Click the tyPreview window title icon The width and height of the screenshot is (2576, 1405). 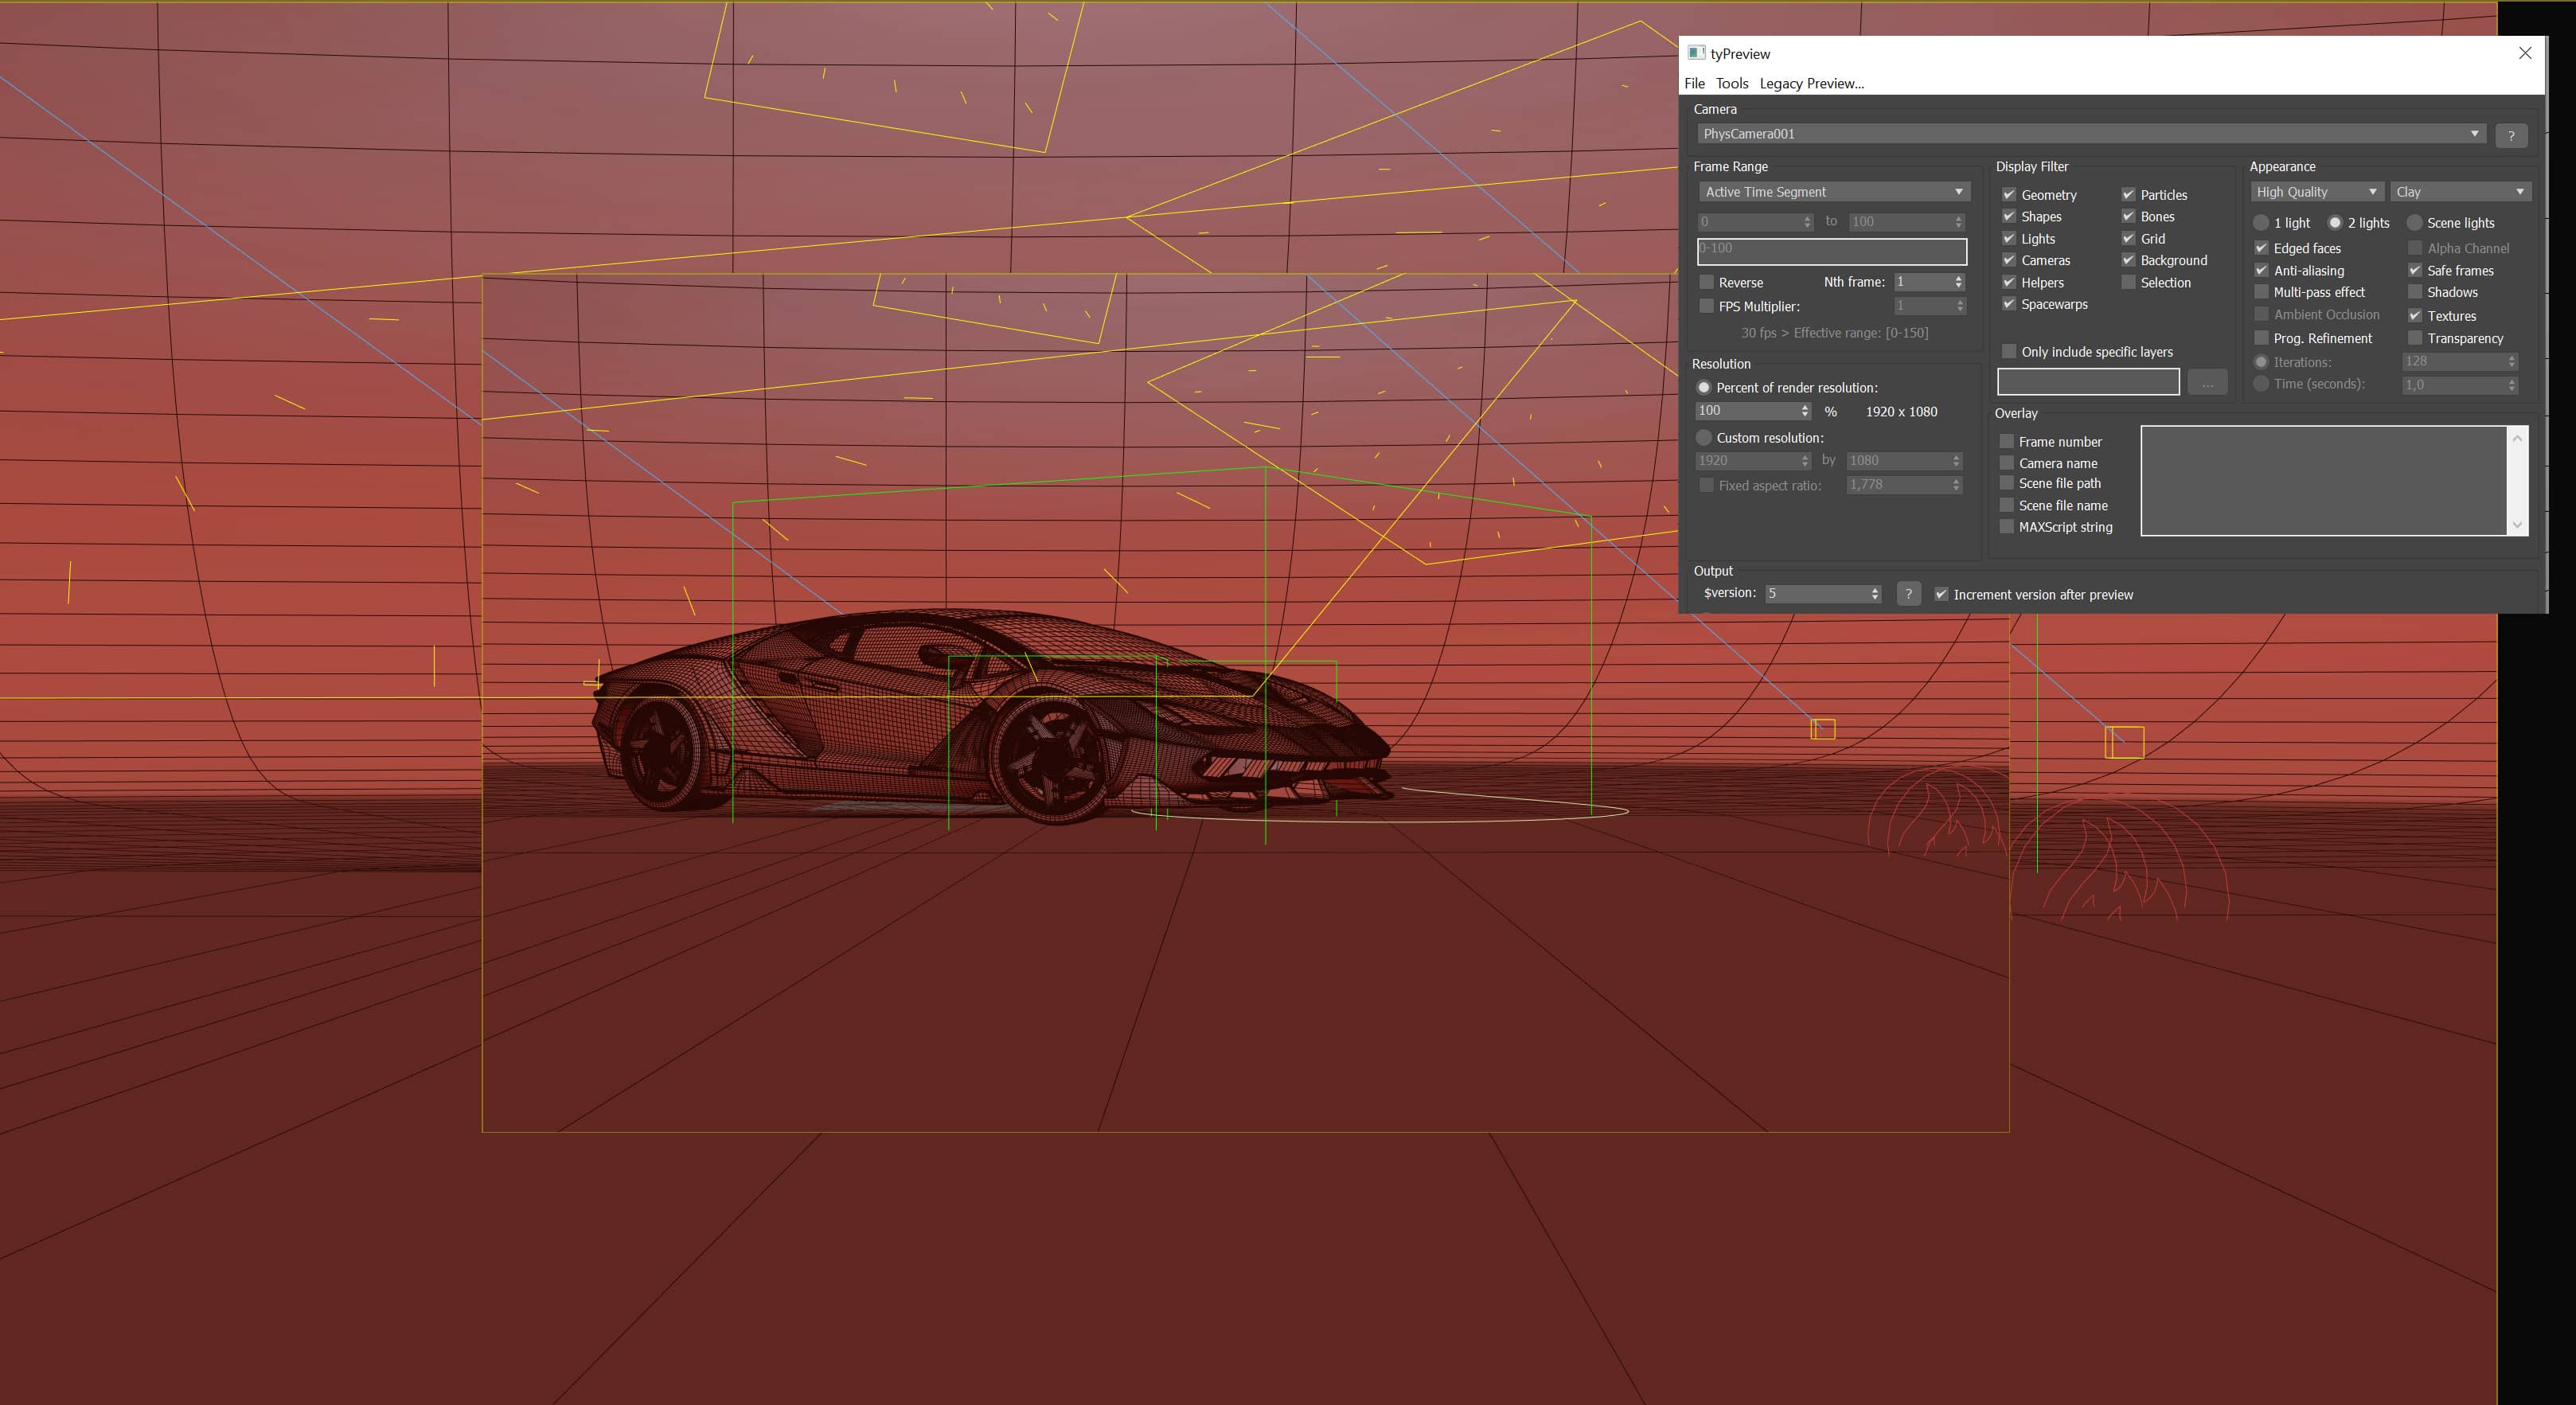(x=1696, y=53)
